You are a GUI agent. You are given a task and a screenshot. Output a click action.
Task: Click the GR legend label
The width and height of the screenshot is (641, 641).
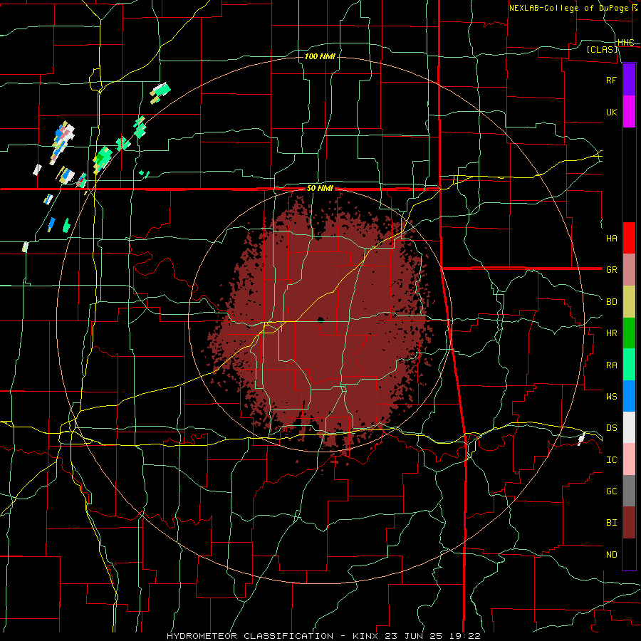612,270
